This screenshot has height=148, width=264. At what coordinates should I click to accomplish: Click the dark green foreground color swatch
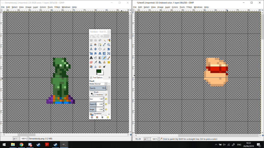[x=98, y=71]
